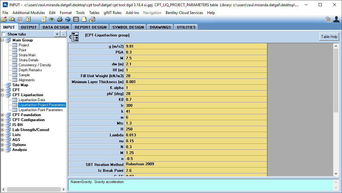Viewport: 342px width, 193px height.
Task: Click the printer icon in toolbar
Action: (60, 19)
